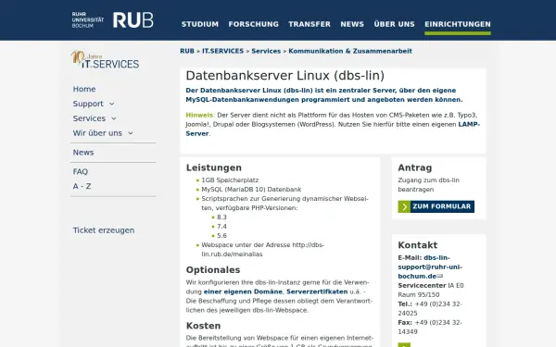Follow the LAMP-Server link

[x=469, y=124]
